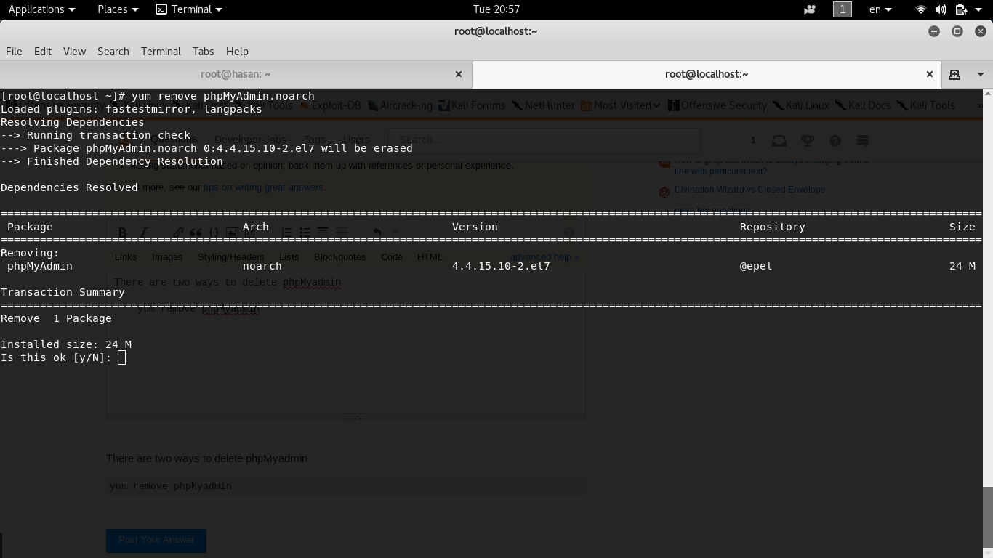Open the en language dropdown

[x=880, y=9]
